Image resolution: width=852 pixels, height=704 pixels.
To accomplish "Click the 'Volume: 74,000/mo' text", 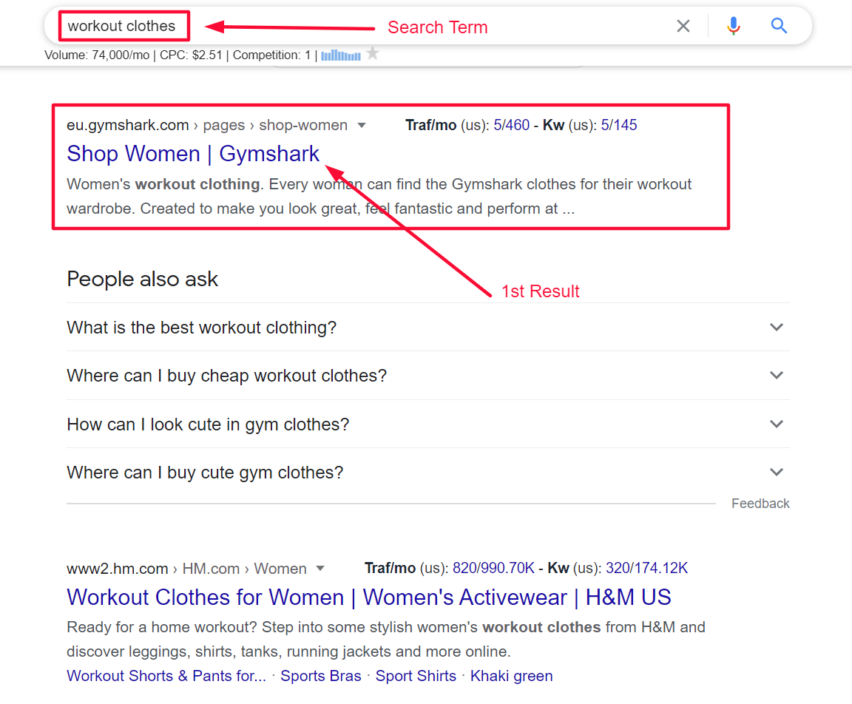I will coord(97,55).
